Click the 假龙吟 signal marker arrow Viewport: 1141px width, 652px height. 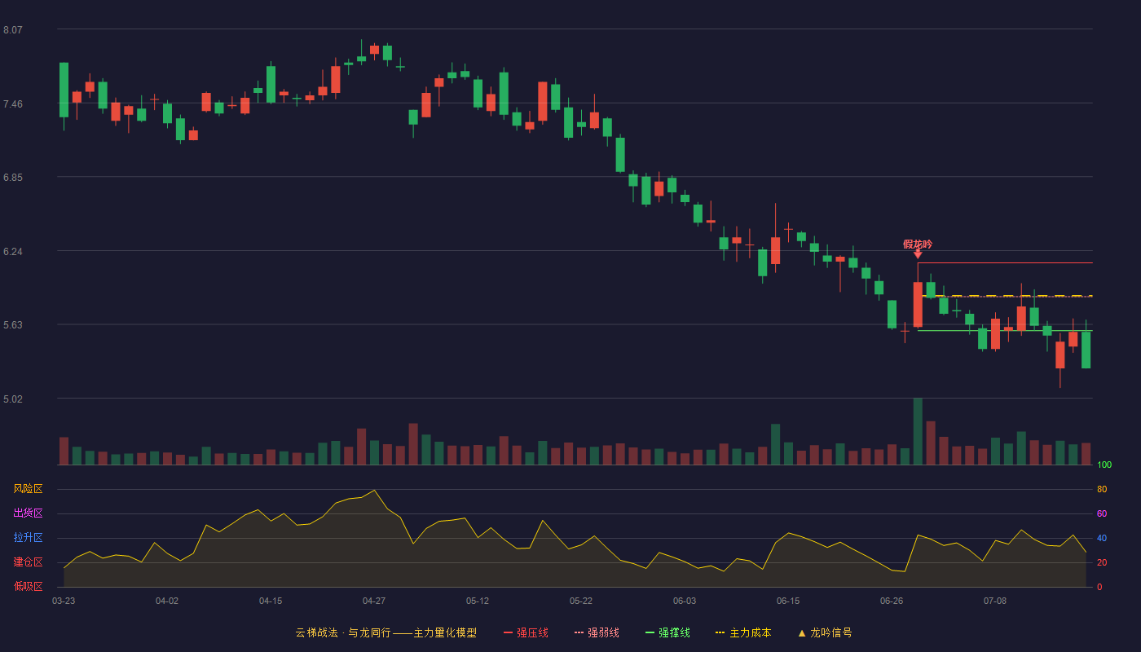[x=918, y=254]
